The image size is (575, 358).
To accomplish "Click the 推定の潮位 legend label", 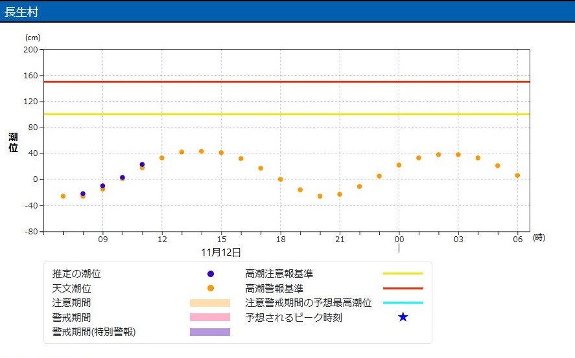I will tap(76, 274).
